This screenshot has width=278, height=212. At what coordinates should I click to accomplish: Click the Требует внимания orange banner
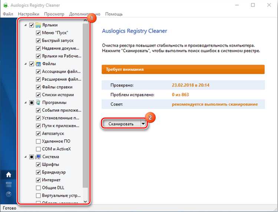(x=183, y=69)
